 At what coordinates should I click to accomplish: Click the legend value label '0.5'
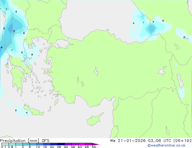tap(10, 147)
